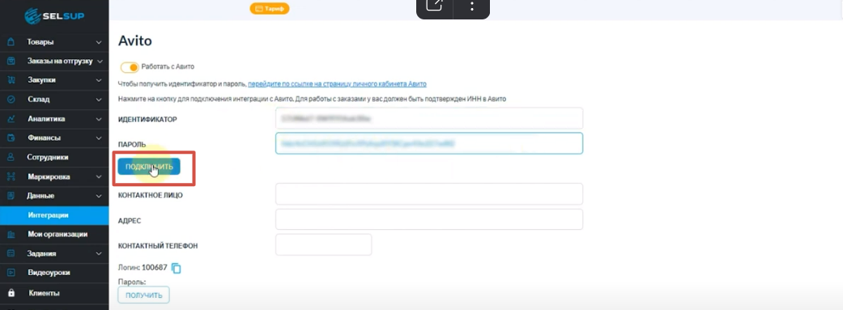Viewport: 843px width, 310px height.
Task: Click the Подключить button
Action: (149, 167)
